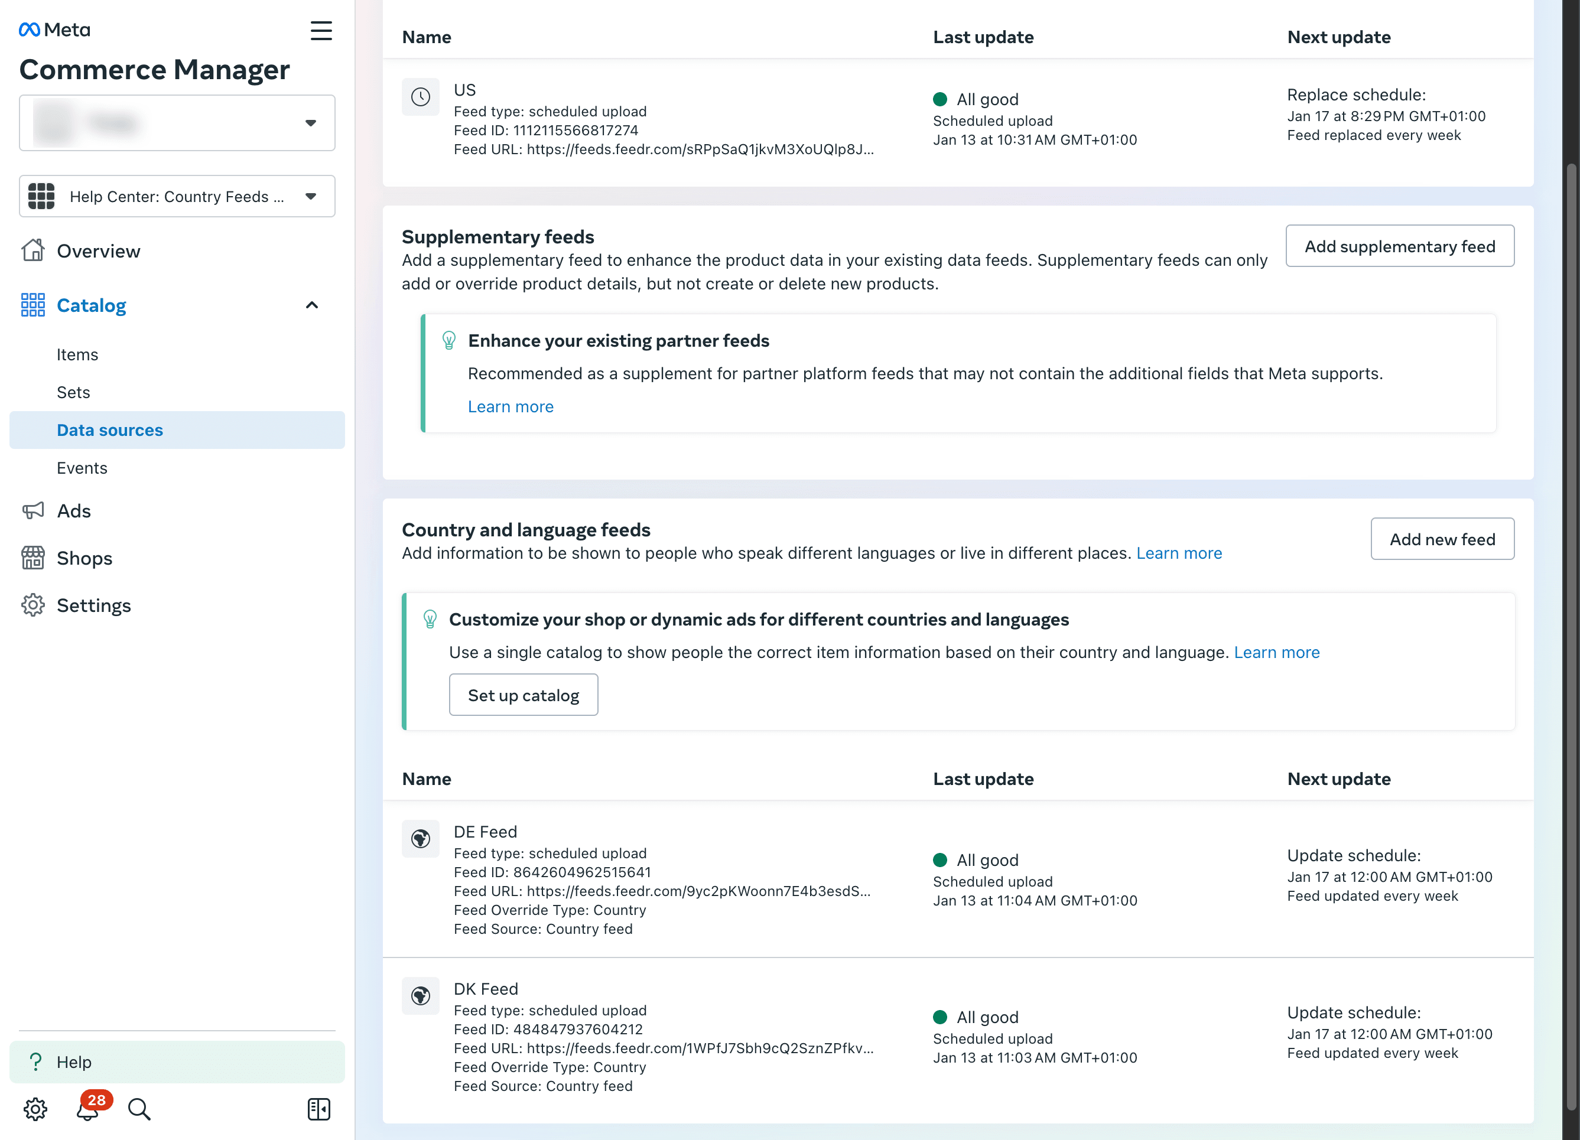1580x1140 pixels.
Task: Click the settings gear in bottom bar
Action: (34, 1109)
